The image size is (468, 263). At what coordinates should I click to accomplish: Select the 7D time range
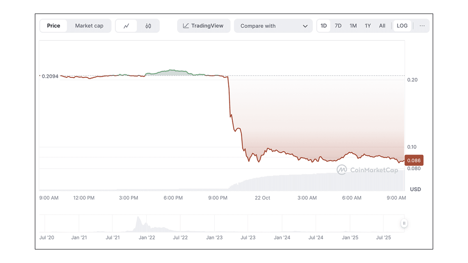[x=338, y=26]
